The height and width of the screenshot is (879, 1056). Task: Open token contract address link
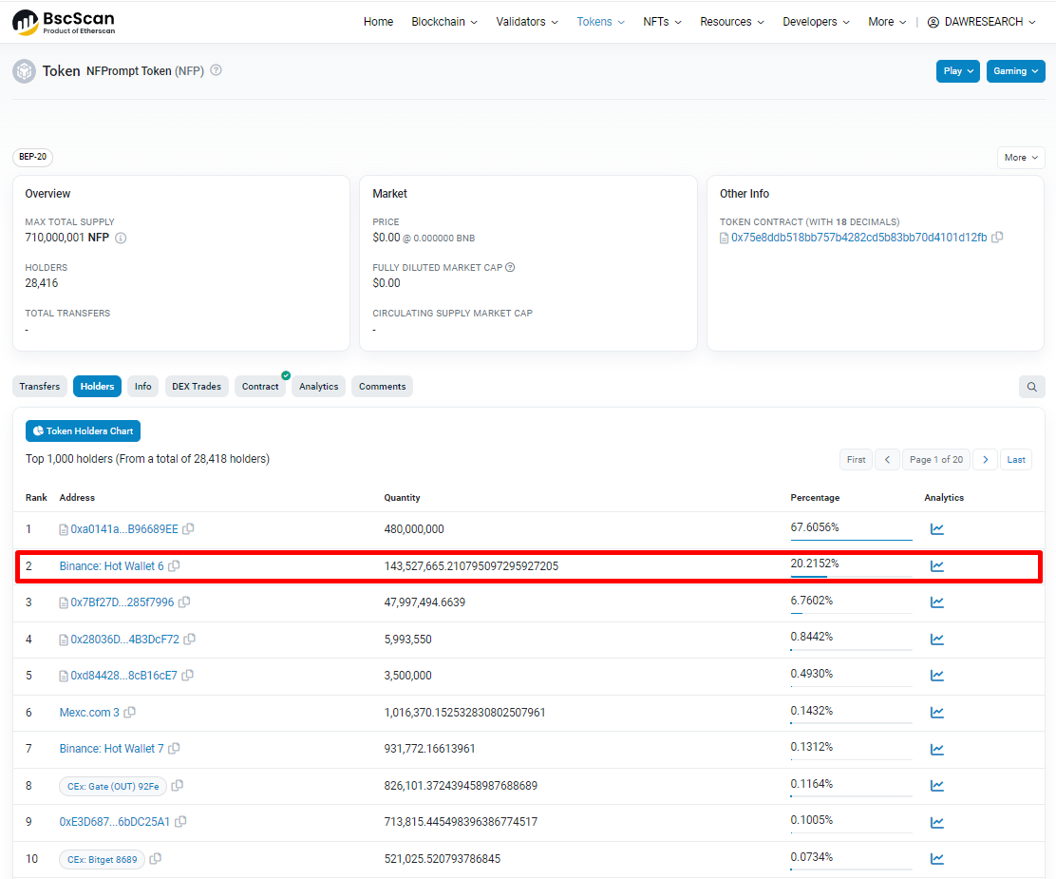pos(858,238)
